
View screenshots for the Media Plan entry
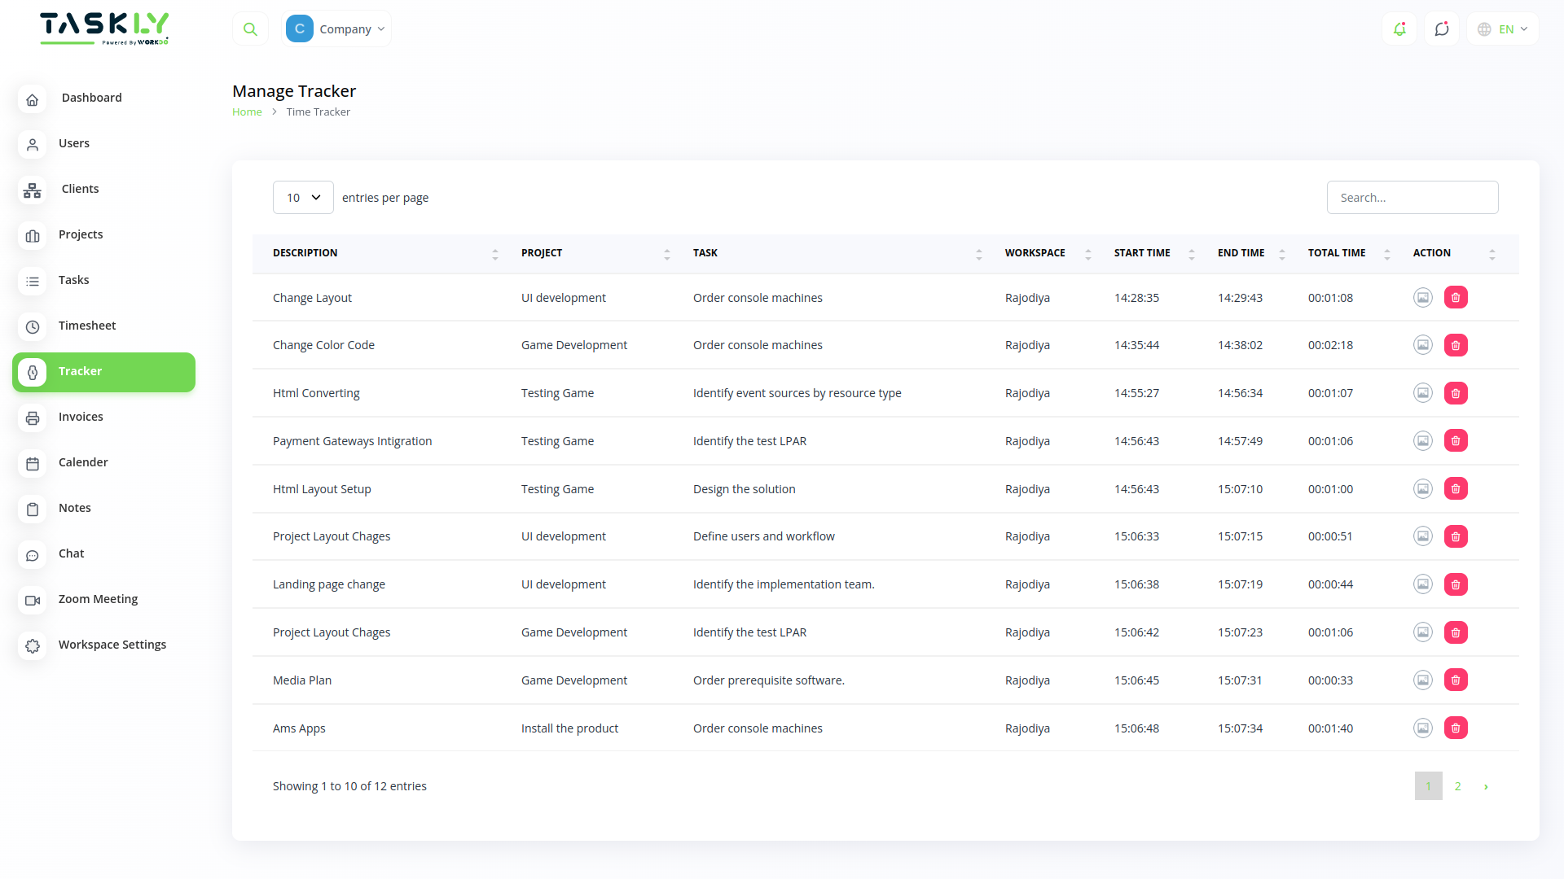1423,680
